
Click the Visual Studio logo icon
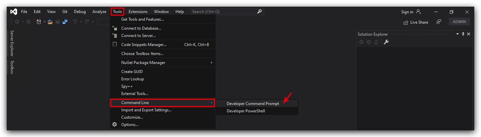[13, 12]
